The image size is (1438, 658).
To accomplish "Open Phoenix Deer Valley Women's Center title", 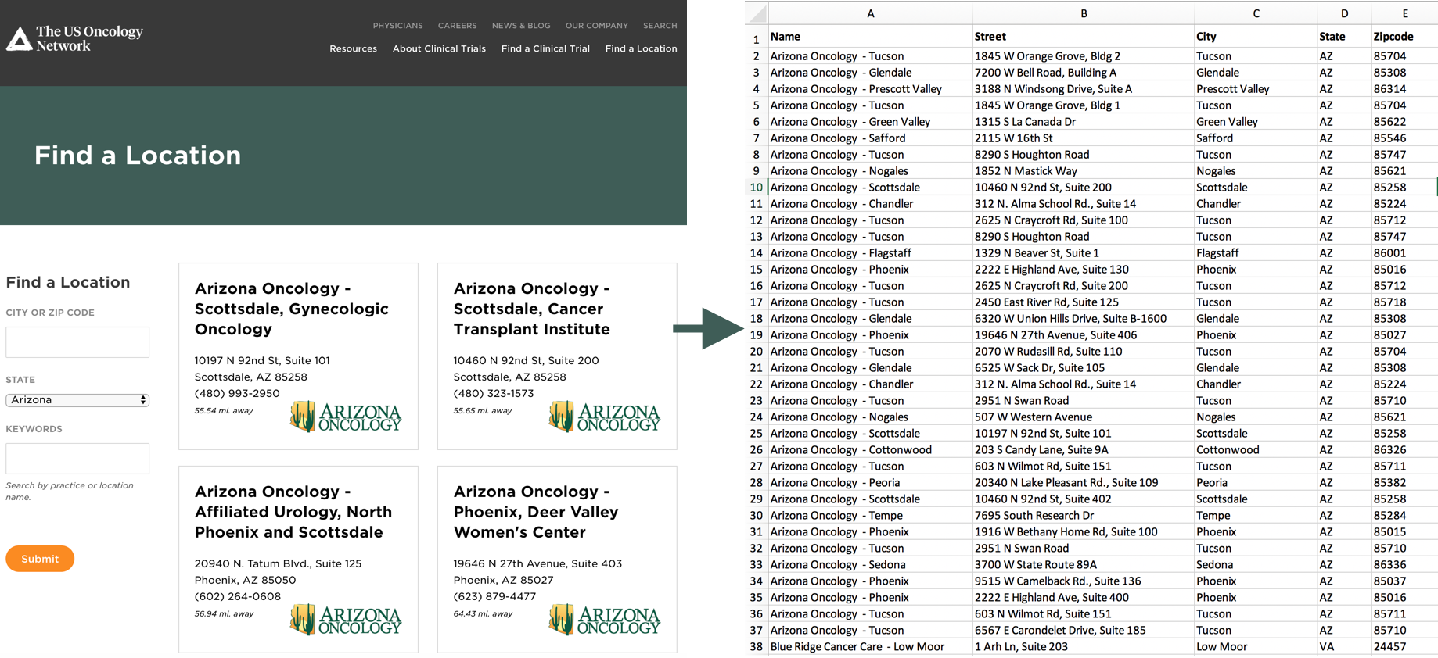I will (536, 512).
